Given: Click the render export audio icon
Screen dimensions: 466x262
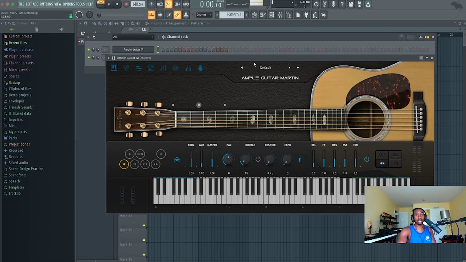Looking at the screenshot, I should [x=360, y=4].
